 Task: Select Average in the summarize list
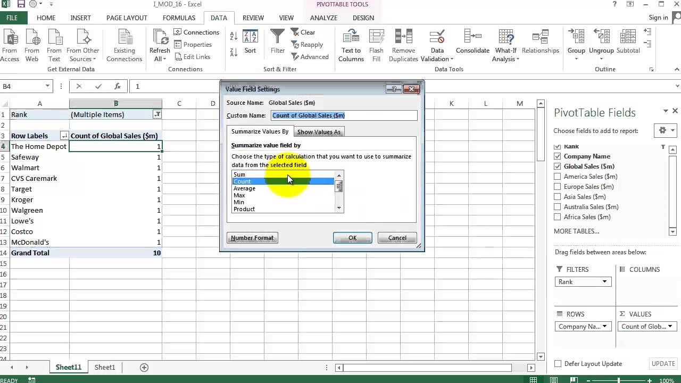point(283,188)
